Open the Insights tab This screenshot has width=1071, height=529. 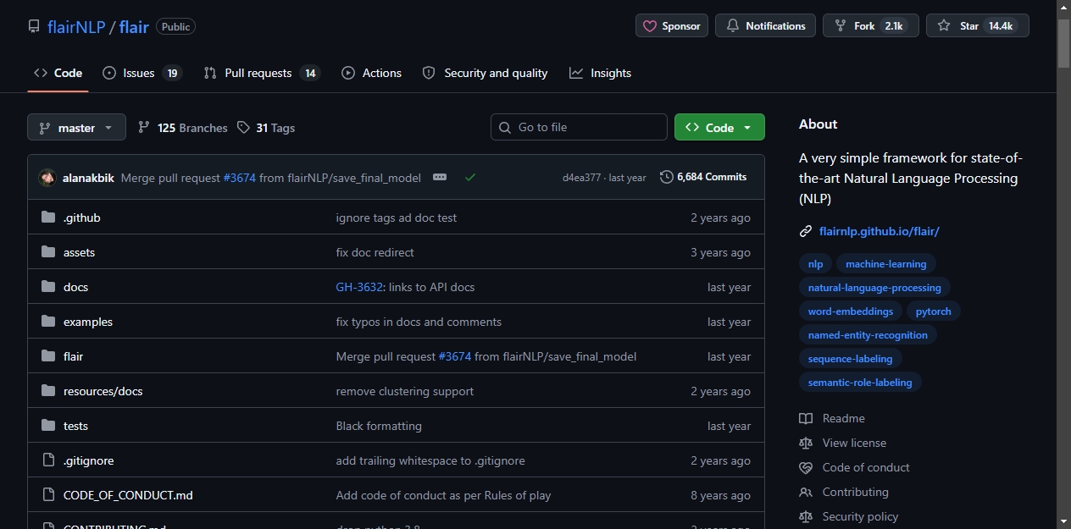[x=601, y=73]
